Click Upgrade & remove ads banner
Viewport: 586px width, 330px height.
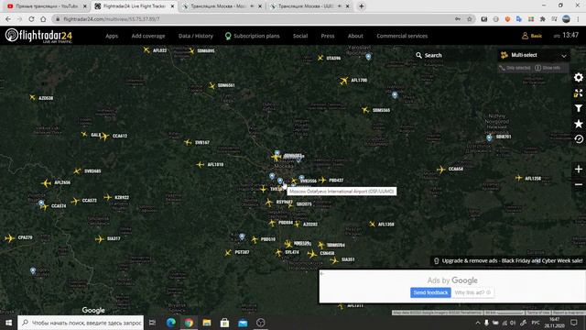(x=508, y=260)
